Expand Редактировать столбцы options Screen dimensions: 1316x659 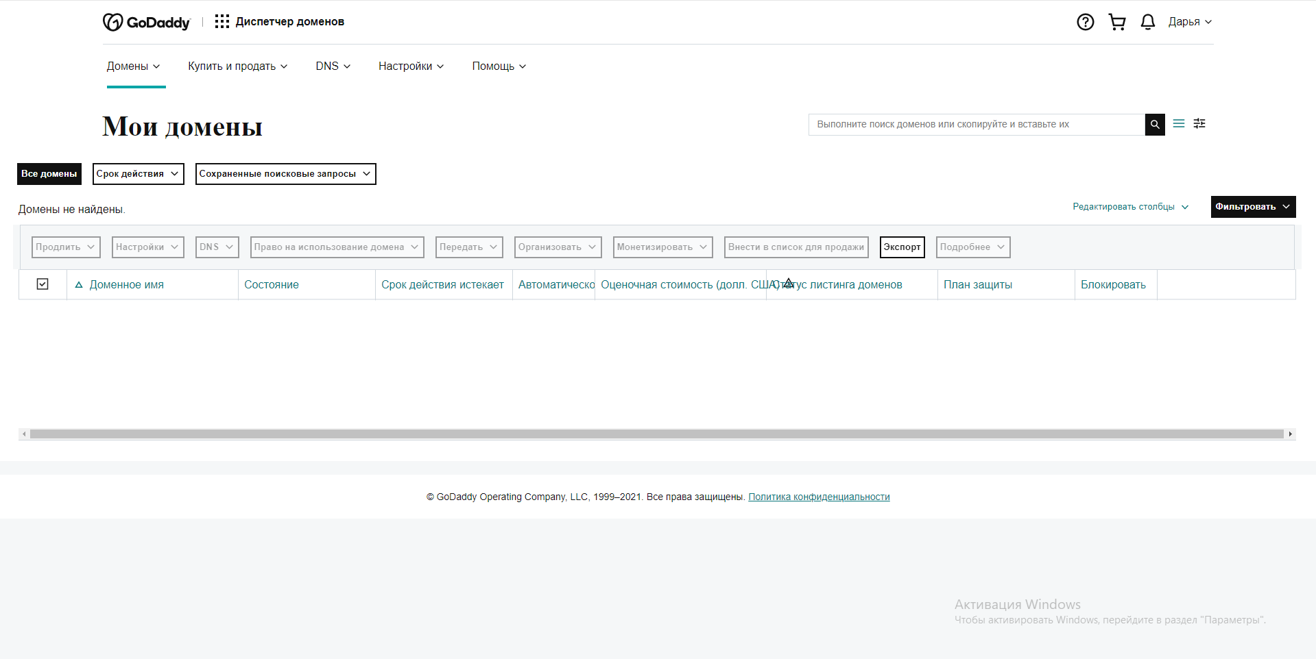pos(1131,207)
